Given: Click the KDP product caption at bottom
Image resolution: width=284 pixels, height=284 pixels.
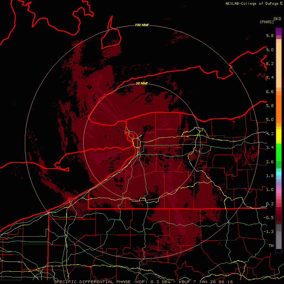Looking at the screenshot, I should [x=143, y=282].
